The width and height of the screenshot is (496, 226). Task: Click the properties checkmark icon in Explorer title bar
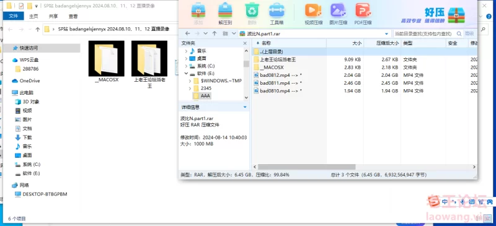pyautogui.click(x=21, y=6)
